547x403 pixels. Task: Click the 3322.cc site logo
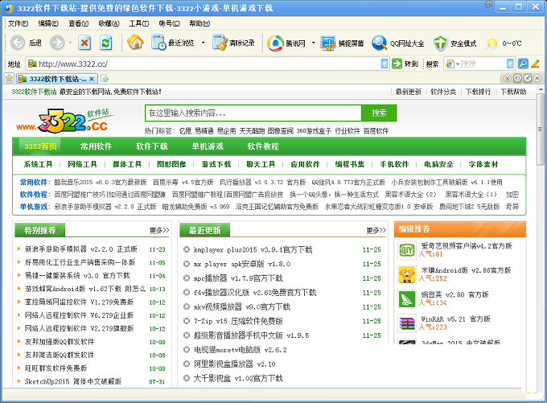pos(65,121)
